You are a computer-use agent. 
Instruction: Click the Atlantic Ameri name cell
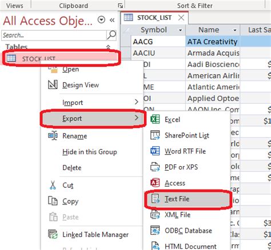click(213, 87)
